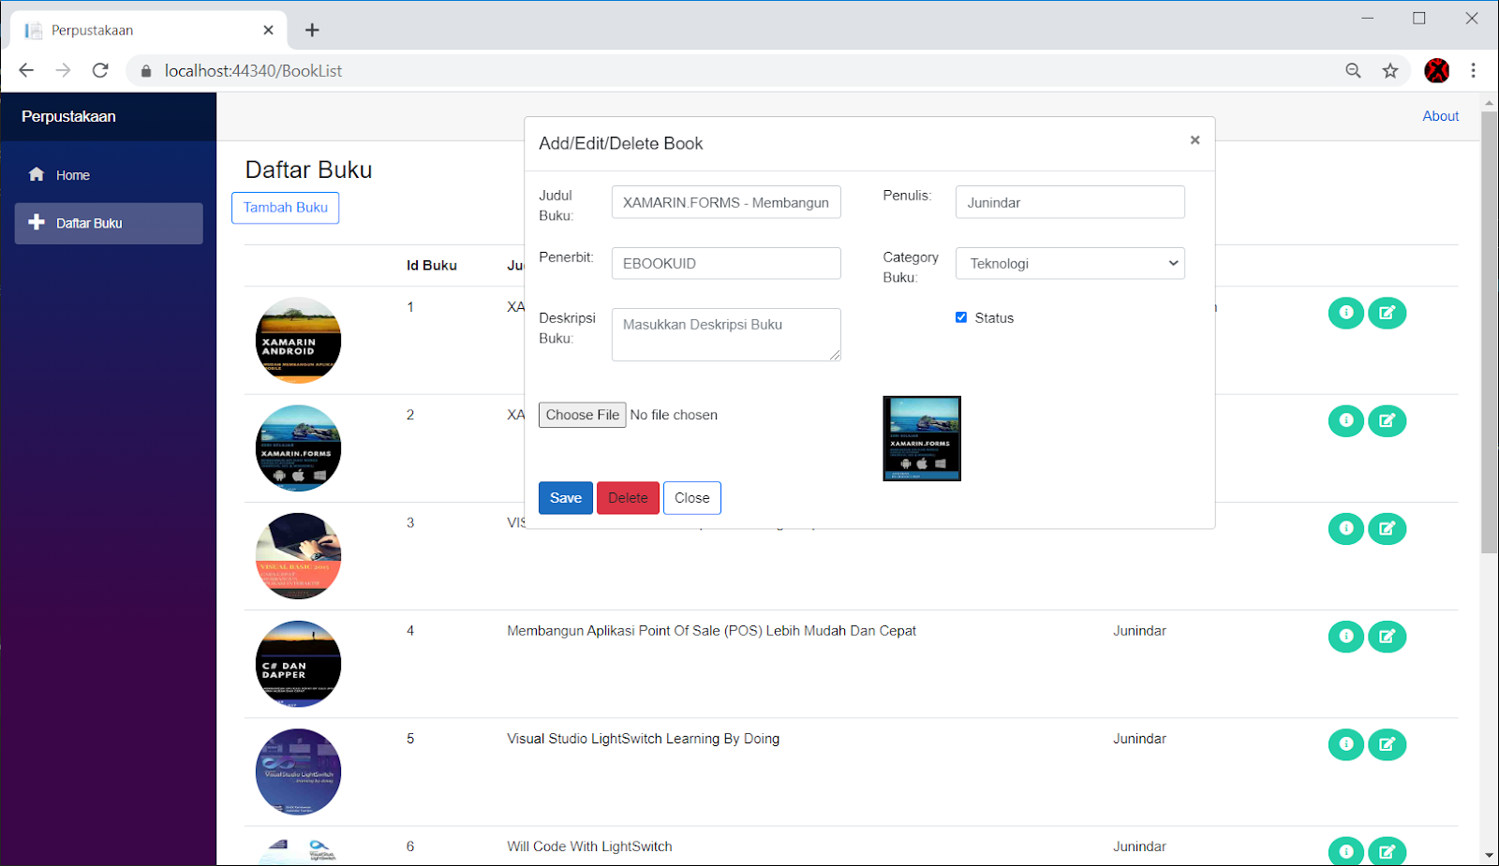Viewport: 1499px width, 866px height.
Task: Click the edit icon for book 1
Action: pyautogui.click(x=1388, y=313)
